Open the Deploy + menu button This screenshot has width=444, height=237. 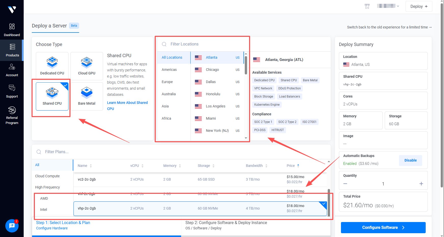(419, 6)
